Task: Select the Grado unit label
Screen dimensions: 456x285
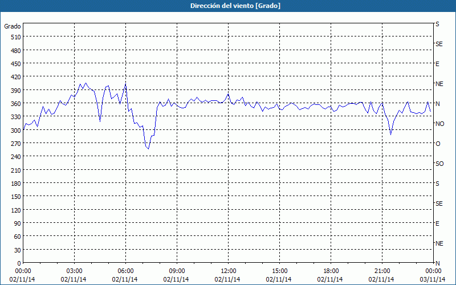Action: coord(13,26)
